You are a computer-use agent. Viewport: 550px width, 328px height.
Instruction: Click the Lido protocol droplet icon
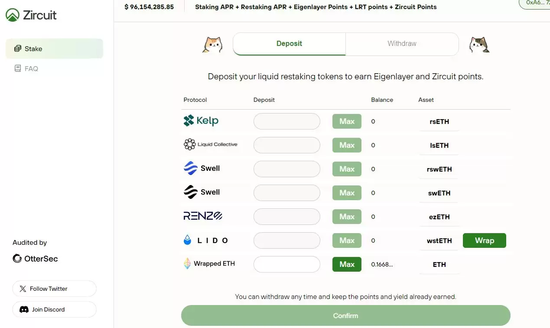tap(187, 239)
